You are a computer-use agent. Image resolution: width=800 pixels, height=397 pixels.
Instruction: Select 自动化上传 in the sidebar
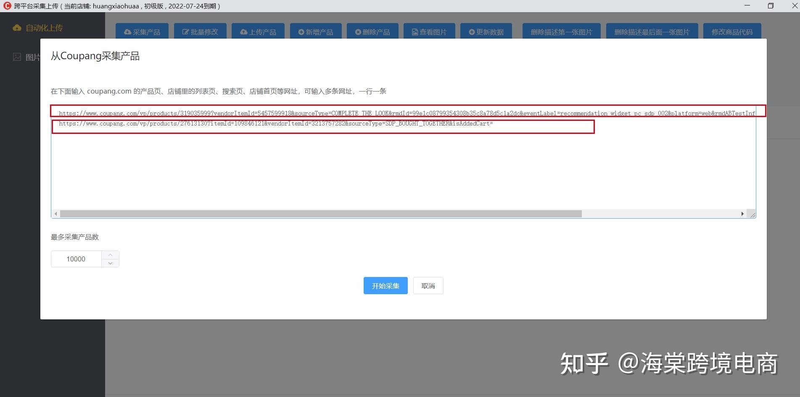click(x=44, y=28)
